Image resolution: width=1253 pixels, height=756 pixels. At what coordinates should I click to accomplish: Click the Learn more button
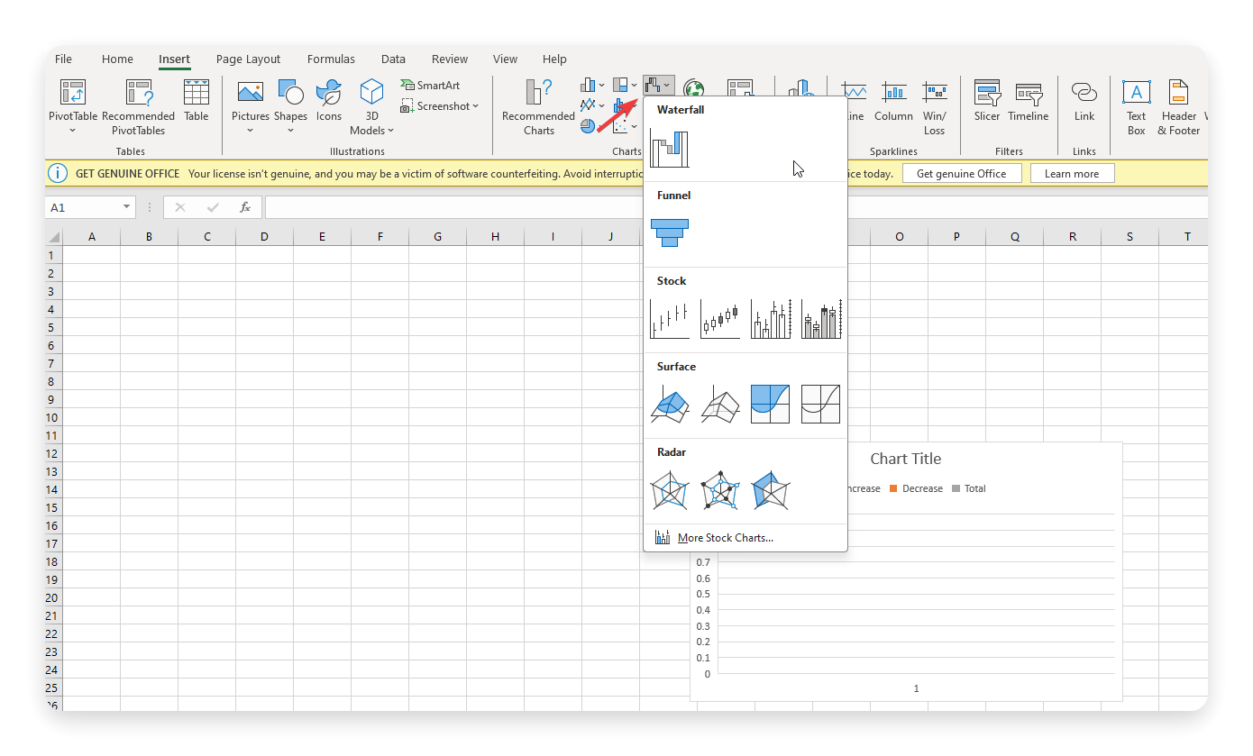pos(1072,173)
